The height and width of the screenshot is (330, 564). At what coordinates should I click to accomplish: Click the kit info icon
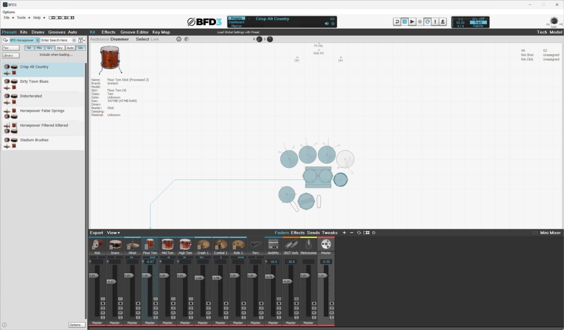[x=179, y=39]
